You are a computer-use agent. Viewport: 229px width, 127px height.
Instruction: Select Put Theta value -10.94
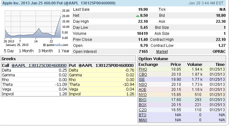pyautogui.click(x=128, y=85)
